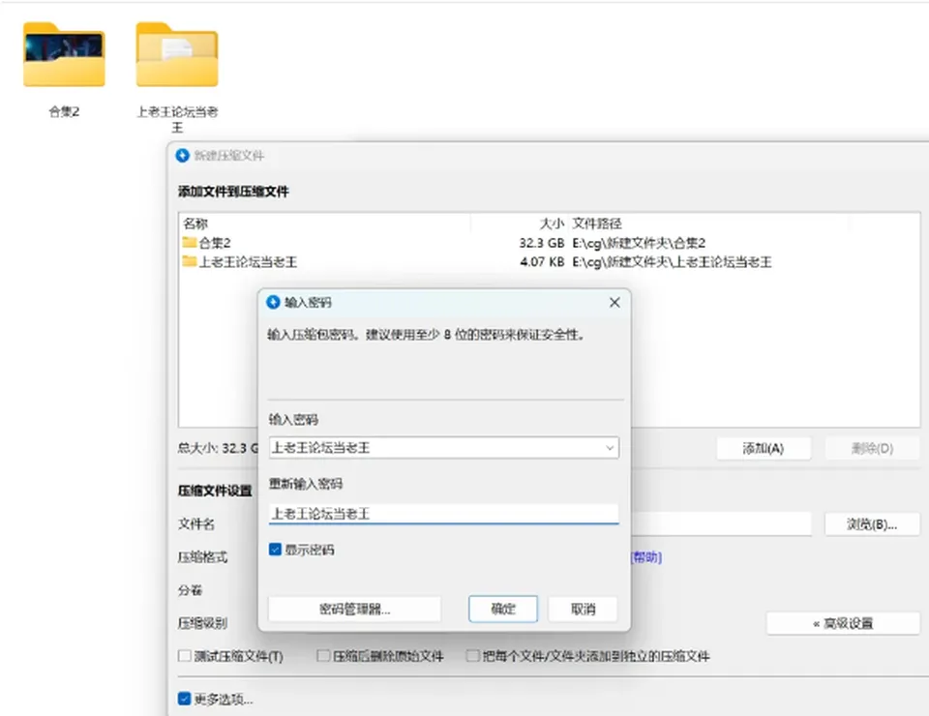Collapse 高级设置 options
The image size is (929, 716).
pos(843,623)
